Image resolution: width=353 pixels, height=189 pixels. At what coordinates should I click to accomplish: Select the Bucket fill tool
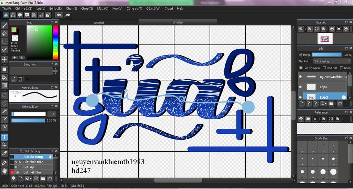[x=4, y=77]
